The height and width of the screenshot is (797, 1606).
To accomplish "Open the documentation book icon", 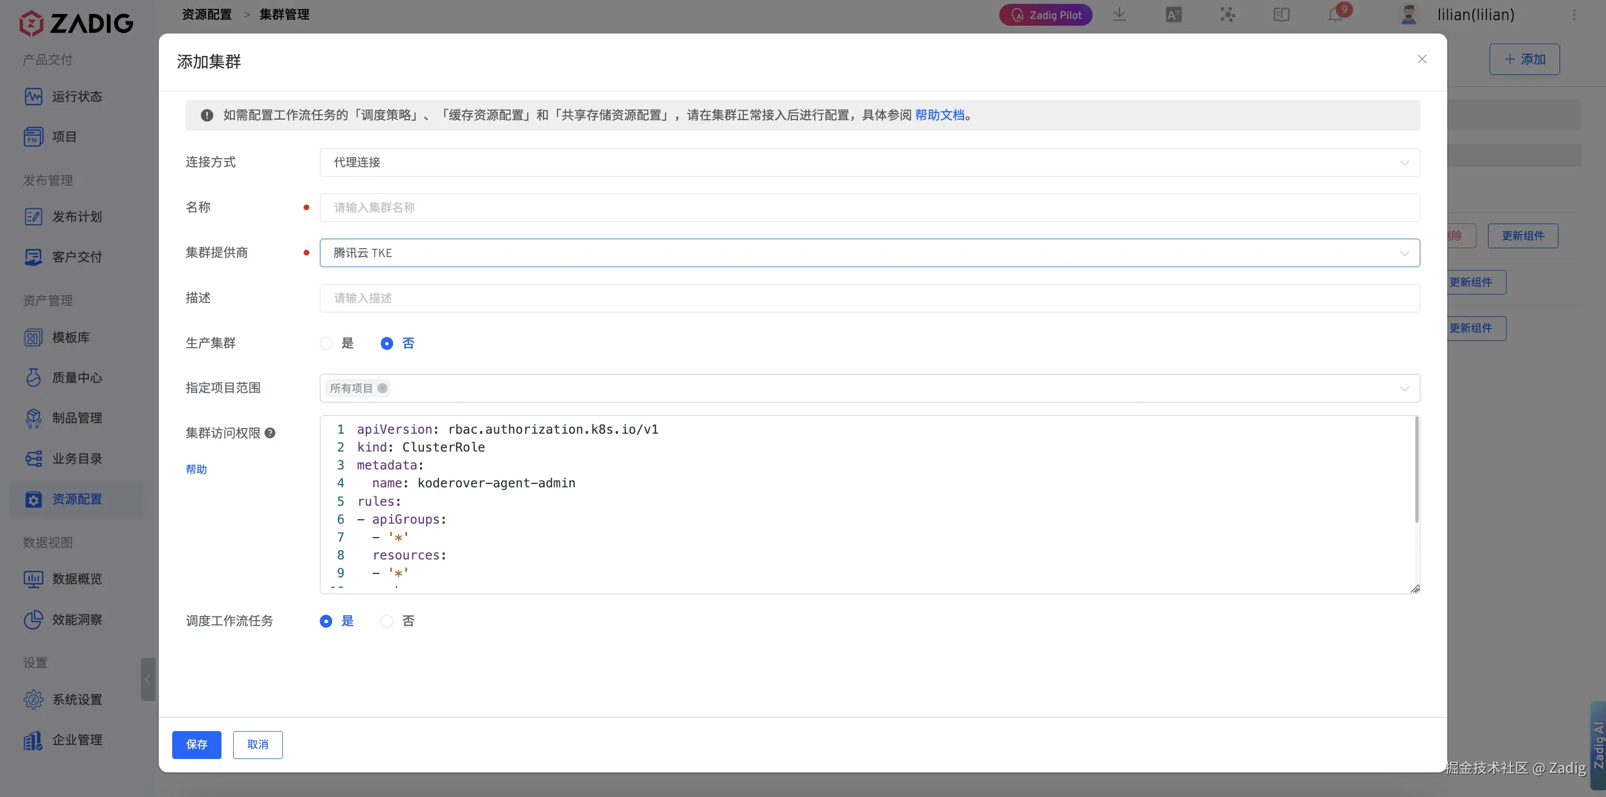I will (x=1281, y=15).
